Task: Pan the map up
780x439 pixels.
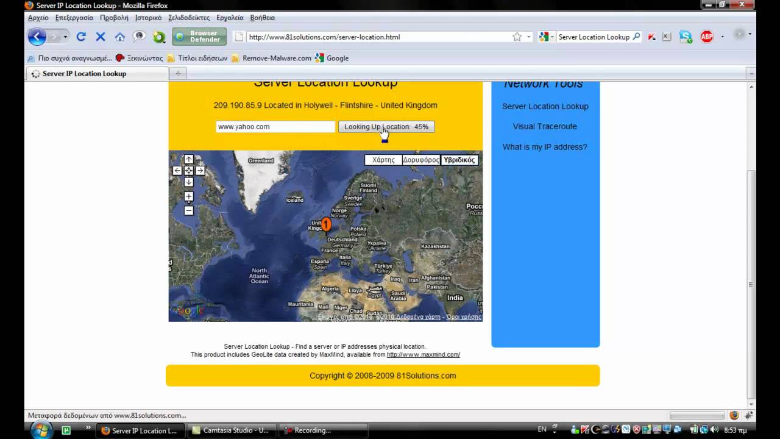Action: point(189,159)
